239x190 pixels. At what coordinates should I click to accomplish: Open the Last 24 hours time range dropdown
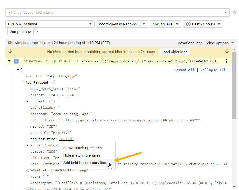pyautogui.click(x=203, y=24)
